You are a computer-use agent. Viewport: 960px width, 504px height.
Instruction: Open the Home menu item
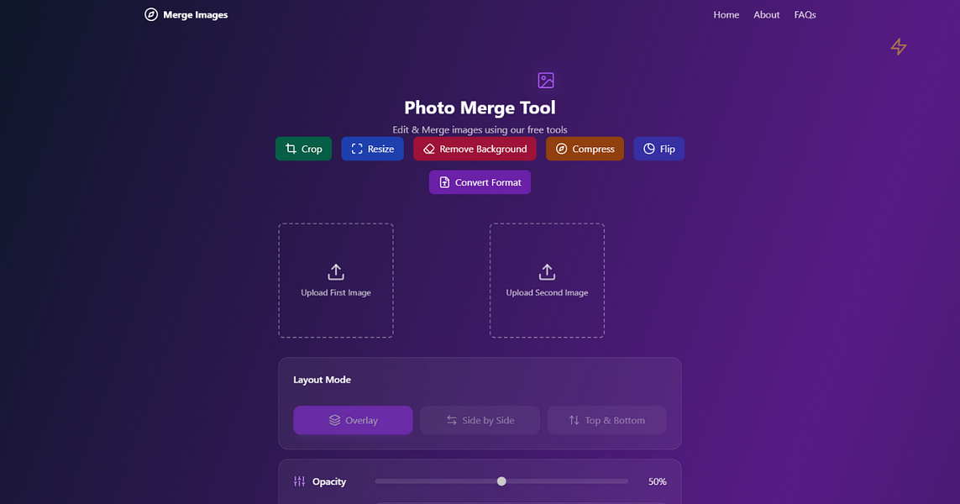[x=726, y=14]
